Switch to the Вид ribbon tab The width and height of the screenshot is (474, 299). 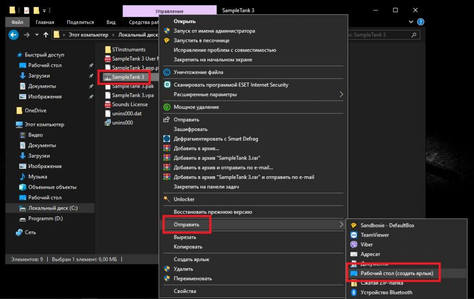pos(111,22)
